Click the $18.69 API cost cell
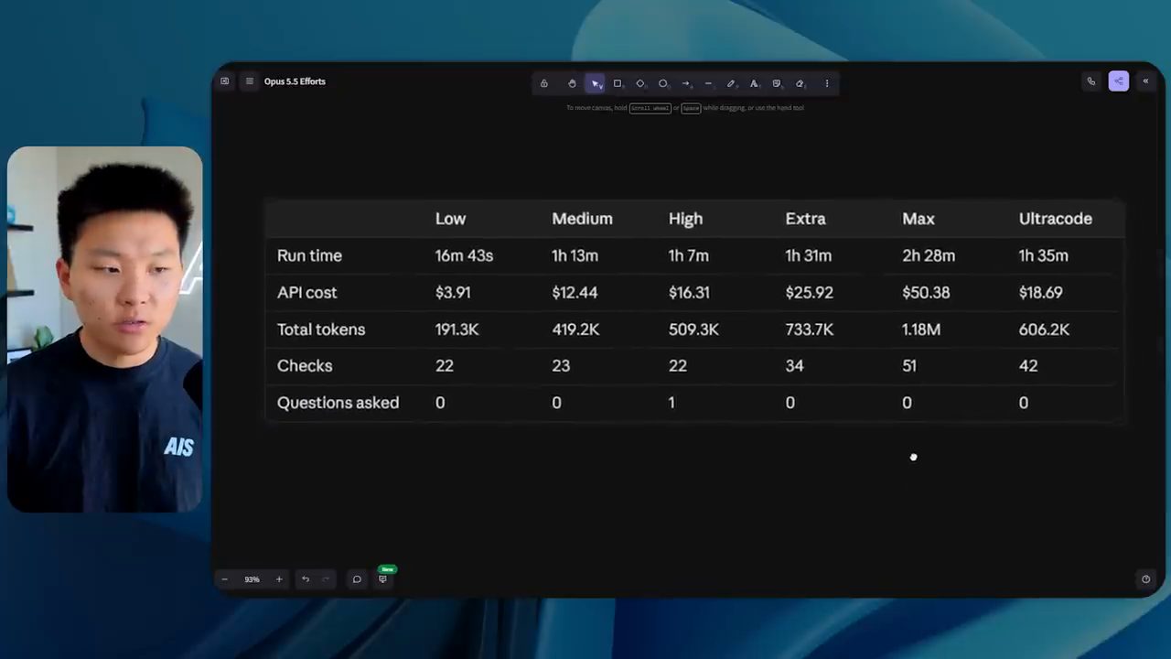The image size is (1171, 659). [1040, 292]
